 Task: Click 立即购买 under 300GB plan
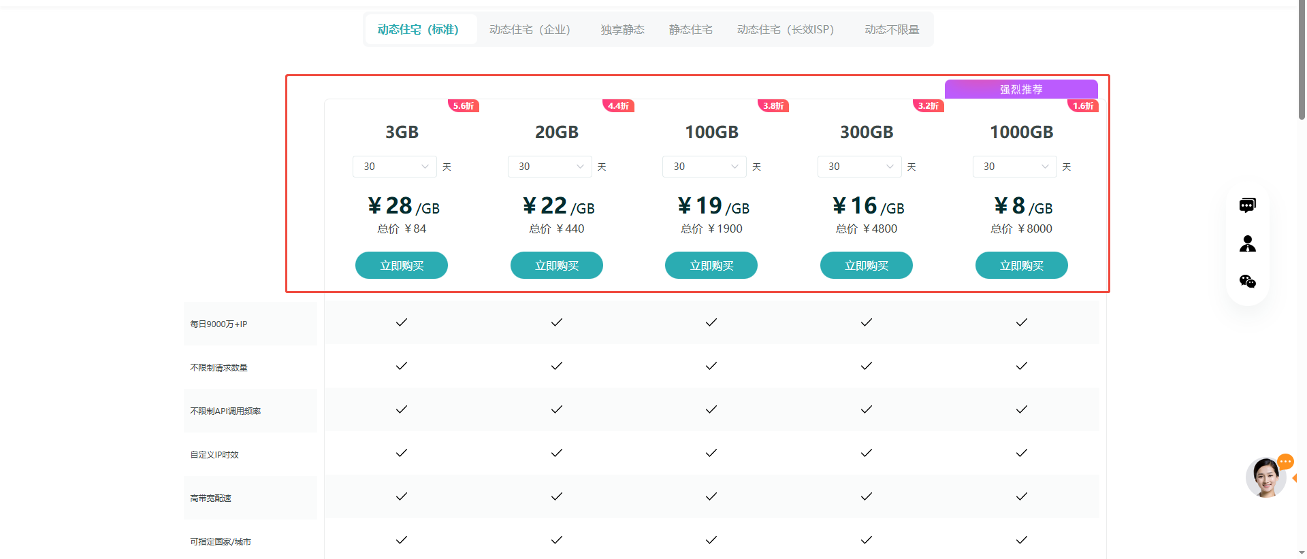pyautogui.click(x=866, y=265)
